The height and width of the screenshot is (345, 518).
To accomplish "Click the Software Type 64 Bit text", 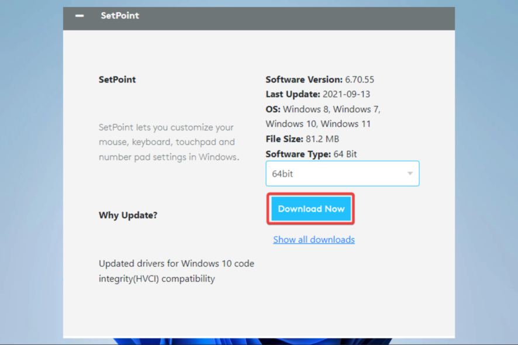I will 311,154.
